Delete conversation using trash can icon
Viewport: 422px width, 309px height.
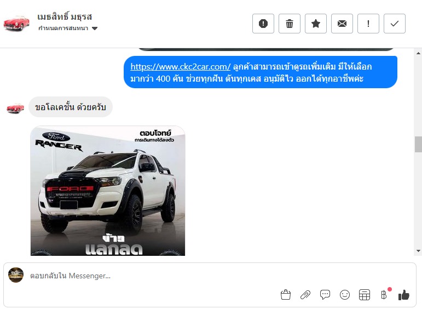point(290,24)
